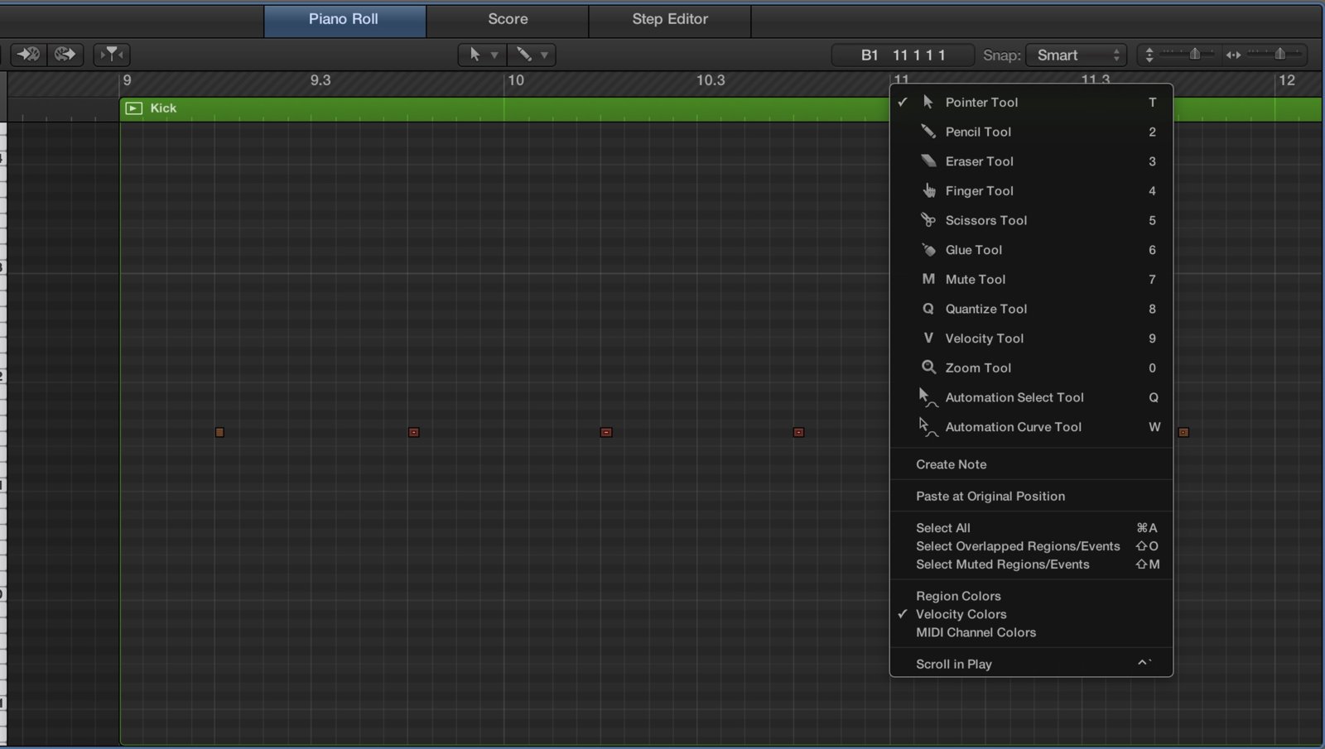Select the Mute Tool M icon
This screenshot has height=749, width=1325.
point(928,279)
